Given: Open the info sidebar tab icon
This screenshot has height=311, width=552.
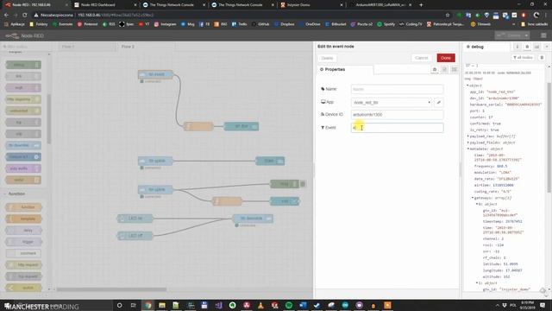Looking at the screenshot, I should click(x=517, y=47).
